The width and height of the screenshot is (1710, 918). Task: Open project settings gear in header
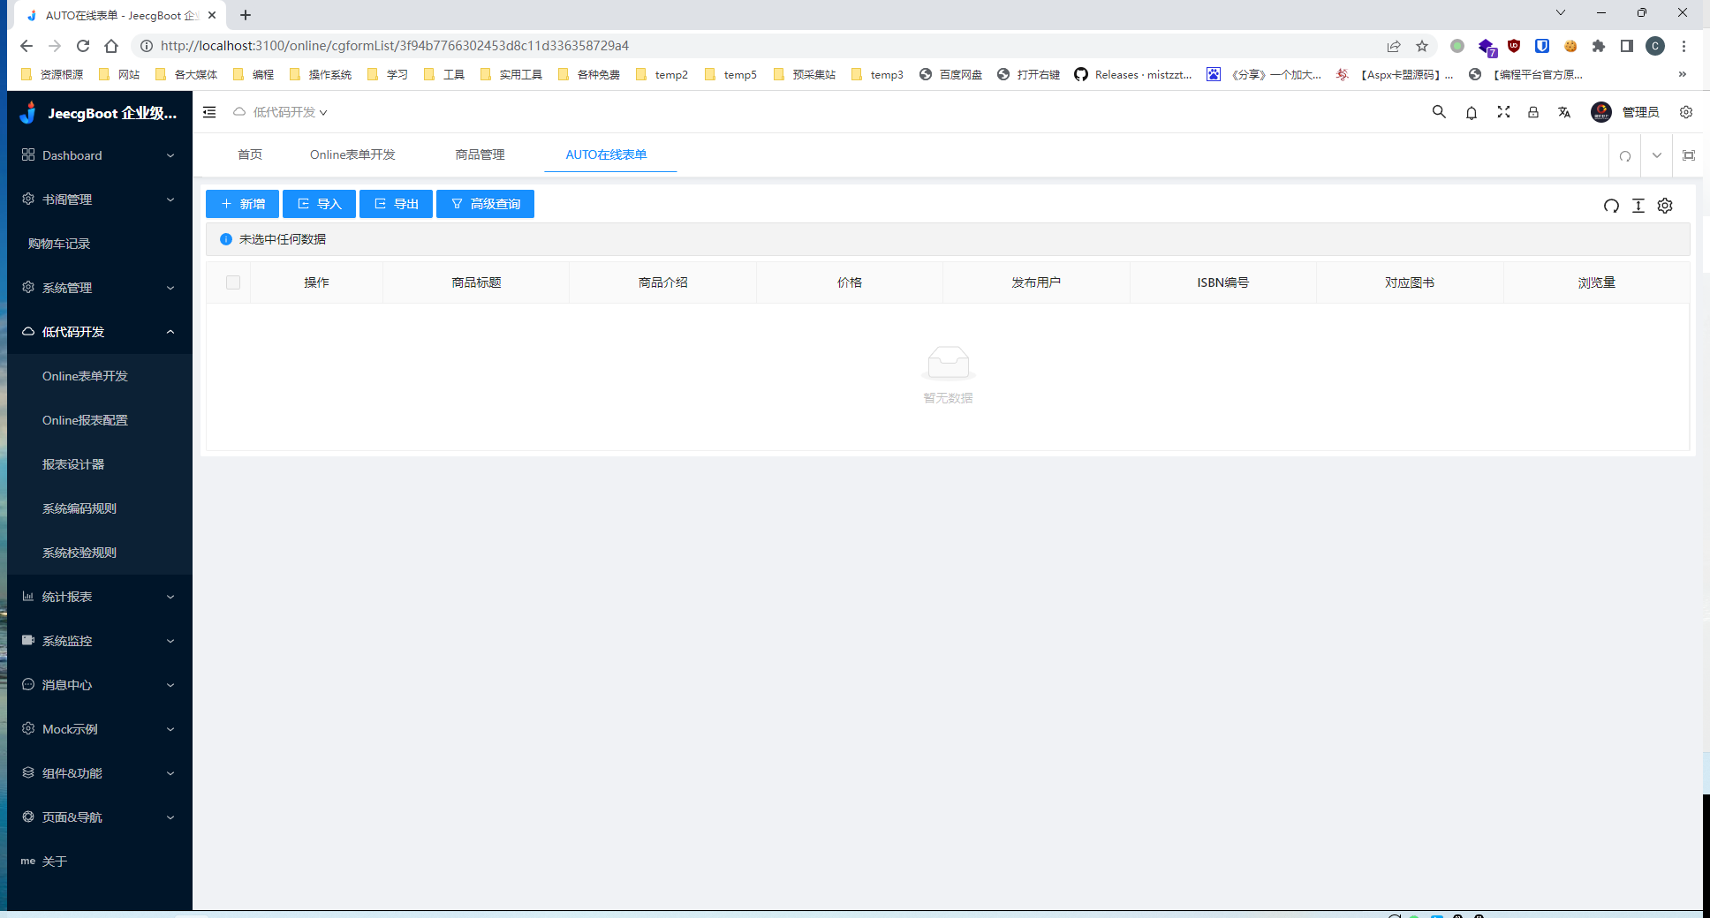click(1686, 112)
